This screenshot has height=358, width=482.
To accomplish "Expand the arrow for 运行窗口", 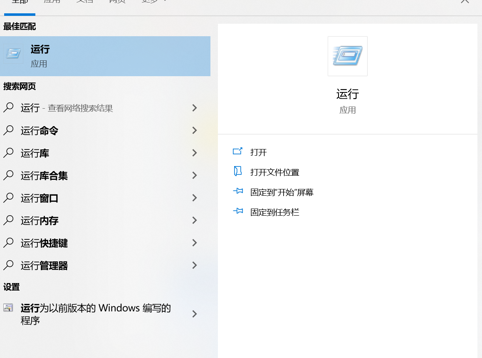I will click(194, 198).
